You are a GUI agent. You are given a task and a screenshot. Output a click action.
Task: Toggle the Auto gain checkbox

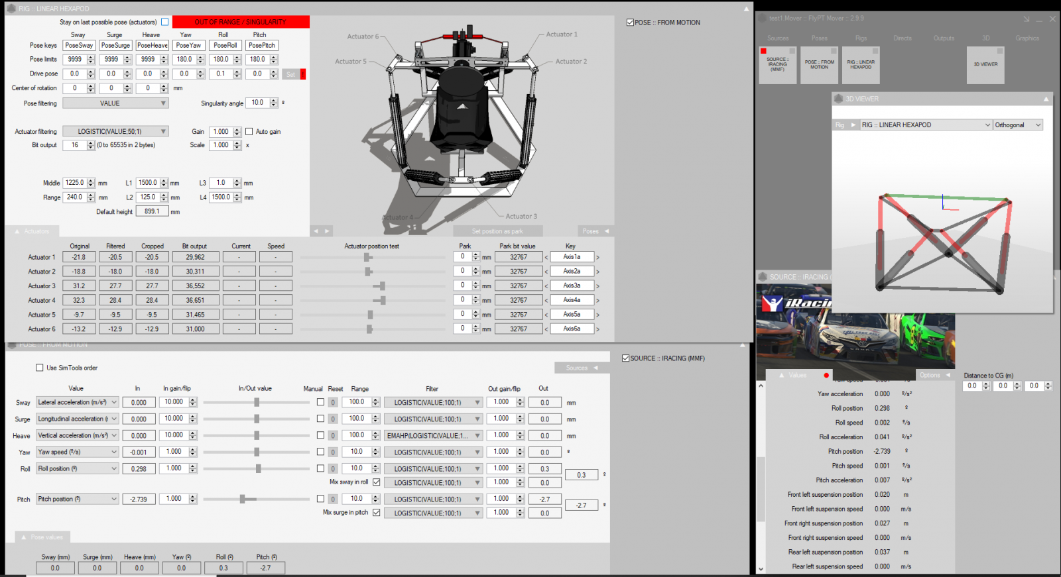click(249, 132)
